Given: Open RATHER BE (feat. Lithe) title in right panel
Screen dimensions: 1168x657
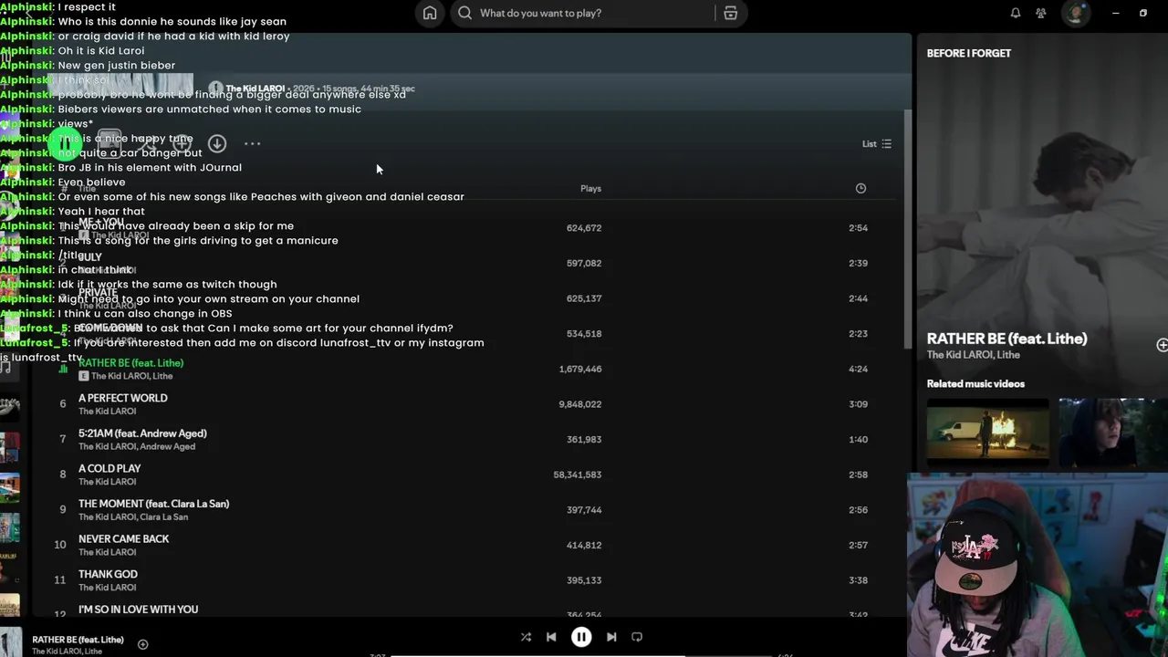Looking at the screenshot, I should pyautogui.click(x=1006, y=339).
